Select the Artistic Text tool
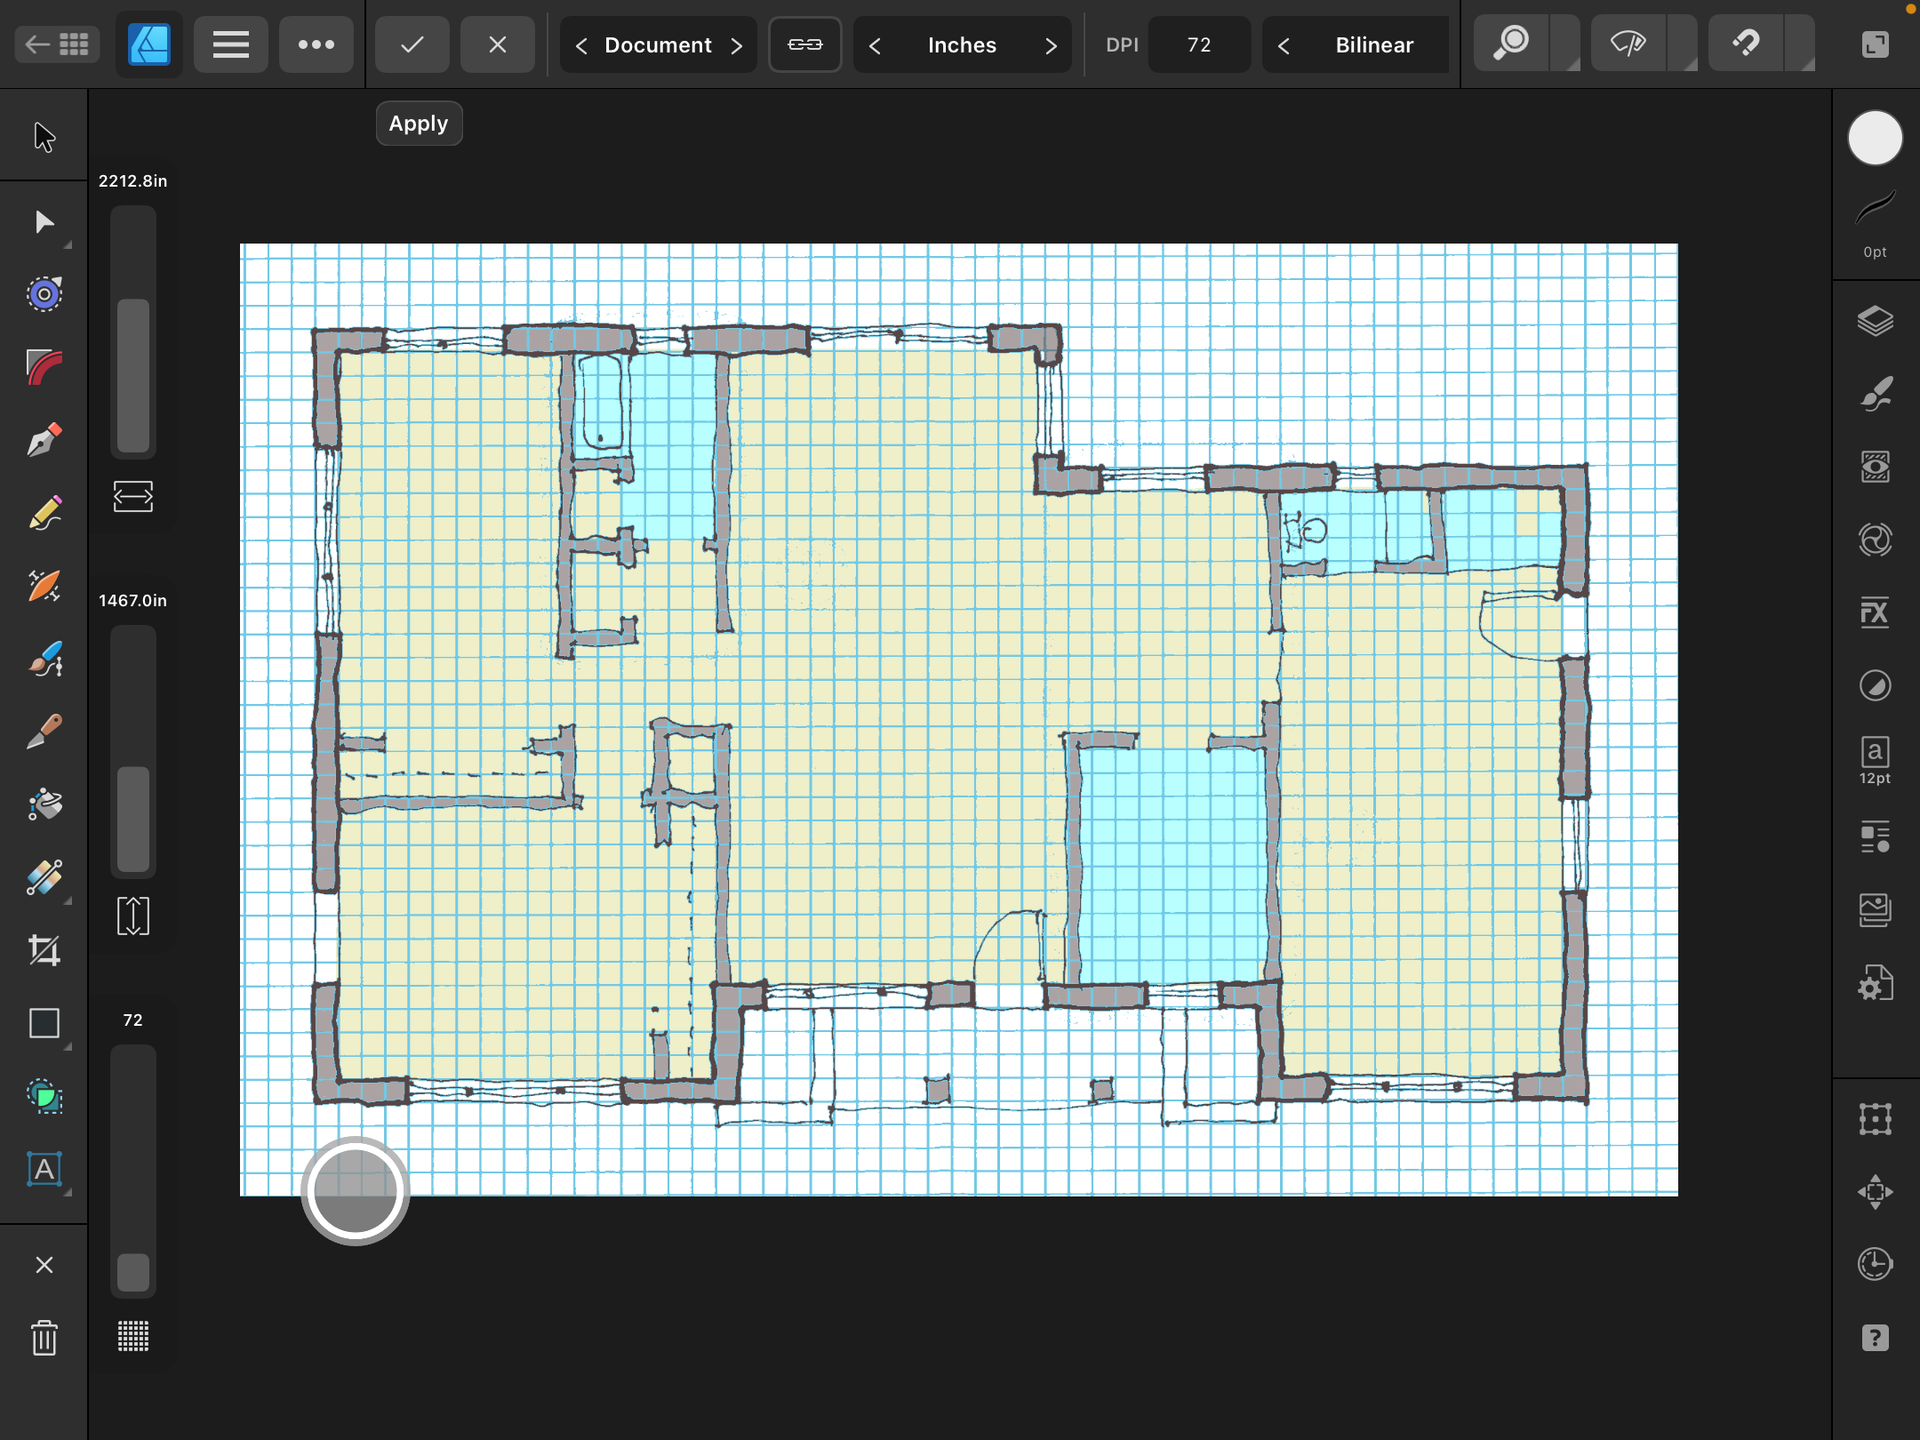Image resolution: width=1920 pixels, height=1440 pixels. [44, 1169]
